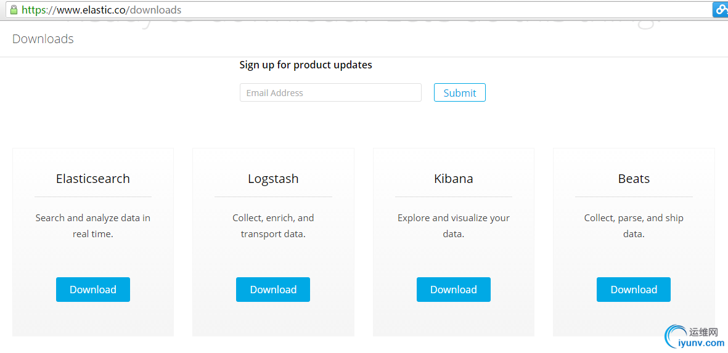
Task: Click 'Sign up for product updates' heading
Action: tap(306, 65)
